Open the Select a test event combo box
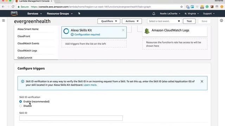This screenshot has height=126, width=225. (x=165, y=21)
